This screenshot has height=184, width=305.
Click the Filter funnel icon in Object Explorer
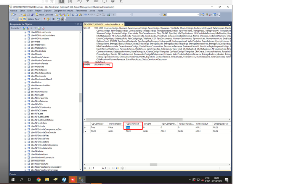pyautogui.click(x=35, y=28)
